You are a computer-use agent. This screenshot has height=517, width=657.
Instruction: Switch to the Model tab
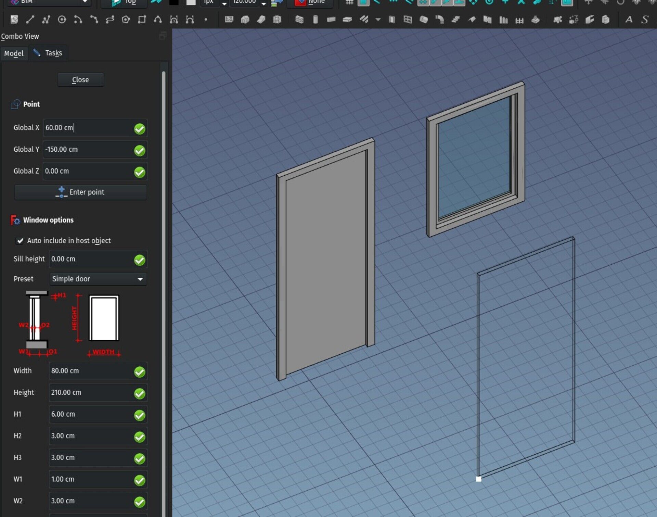14,53
